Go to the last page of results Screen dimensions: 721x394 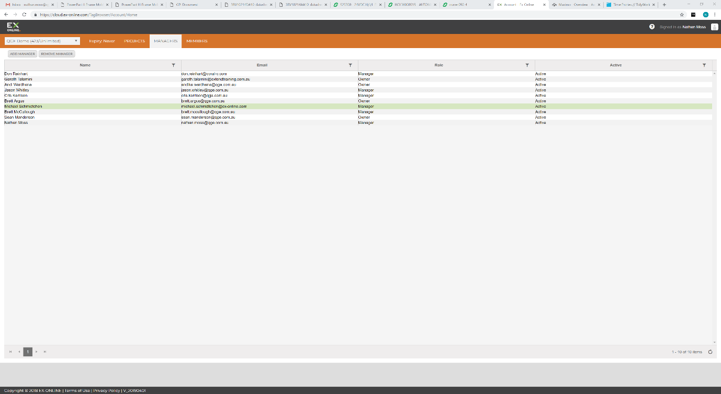click(45, 352)
